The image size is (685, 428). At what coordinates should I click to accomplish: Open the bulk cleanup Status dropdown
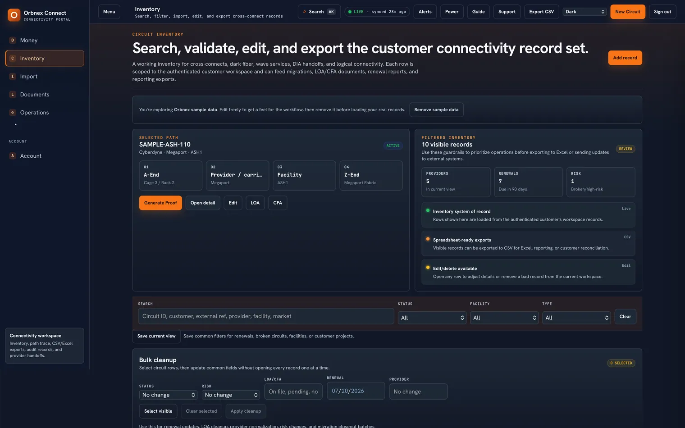168,395
